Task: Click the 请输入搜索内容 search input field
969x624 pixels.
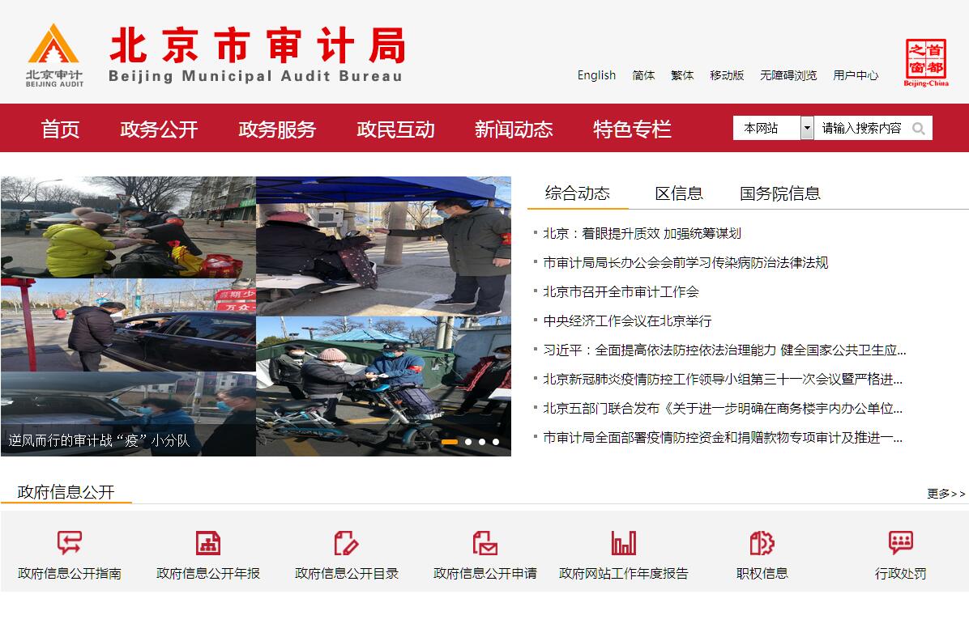Action: point(861,129)
